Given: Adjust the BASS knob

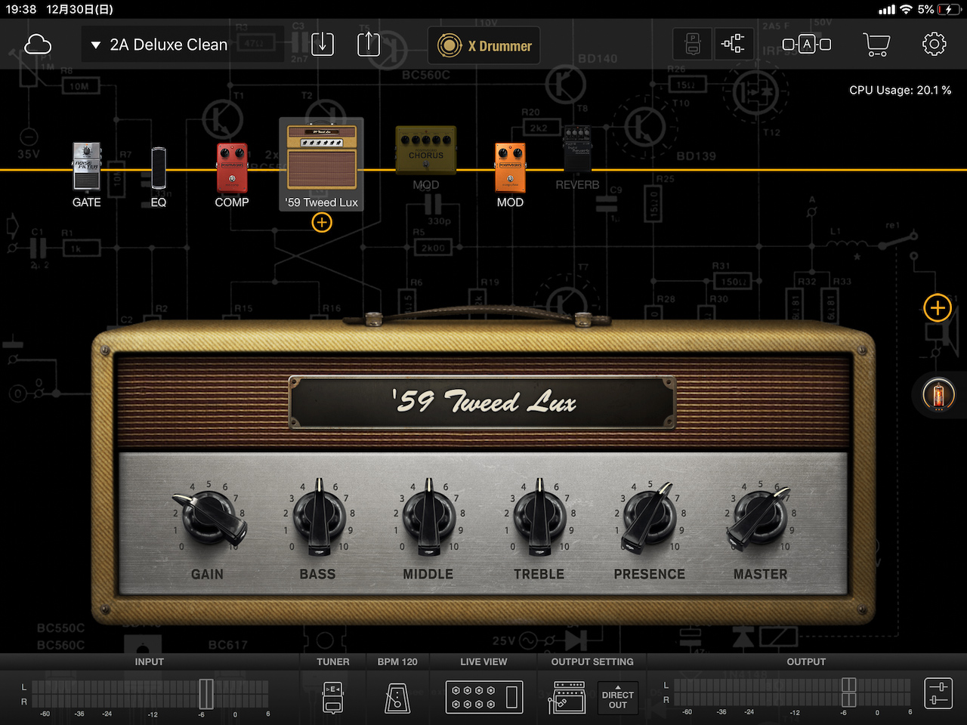Looking at the screenshot, I should (x=318, y=518).
